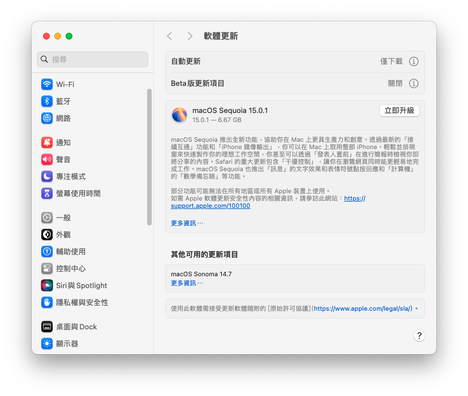Click the 其他可用的更新項目 heading
This screenshot has width=468, height=396.
coord(204,254)
